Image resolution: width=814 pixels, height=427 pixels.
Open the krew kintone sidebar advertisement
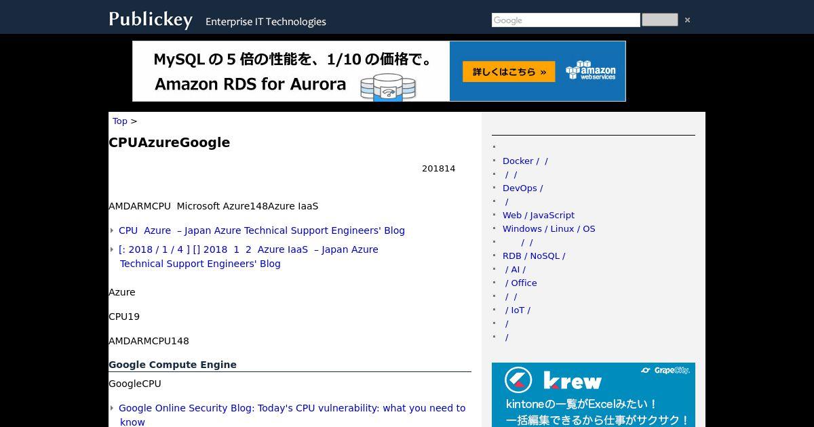coord(594,395)
